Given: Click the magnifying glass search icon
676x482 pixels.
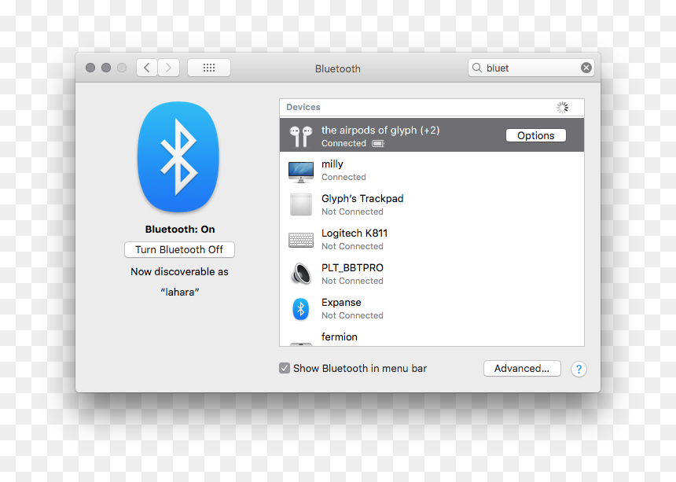Looking at the screenshot, I should (477, 68).
